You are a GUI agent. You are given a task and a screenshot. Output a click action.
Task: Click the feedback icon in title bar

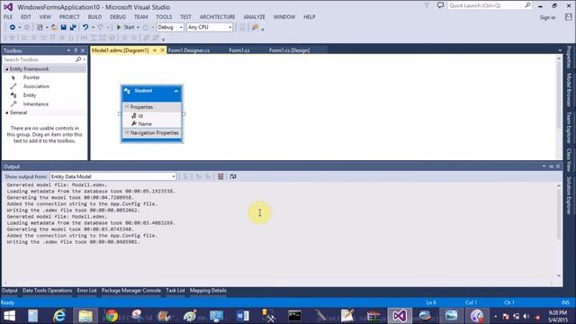tap(440, 5)
